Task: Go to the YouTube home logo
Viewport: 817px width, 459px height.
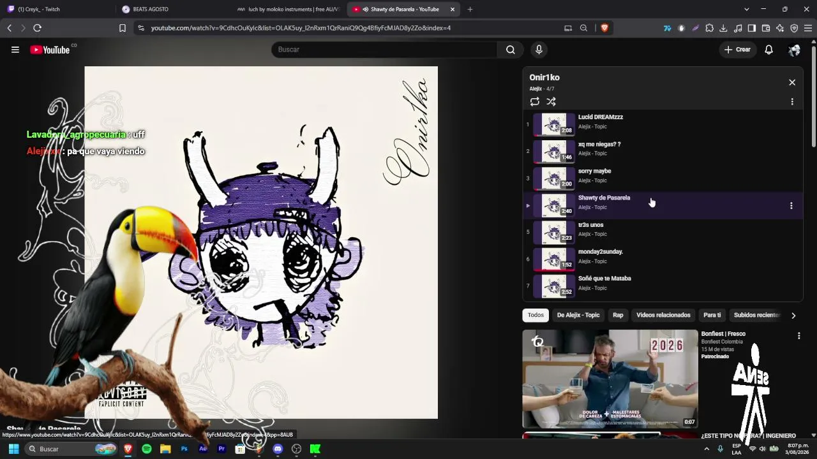Action: click(x=50, y=50)
